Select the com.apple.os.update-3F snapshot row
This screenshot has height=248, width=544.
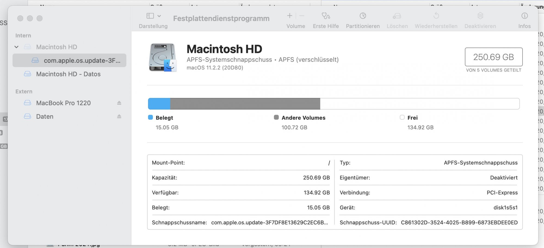pyautogui.click(x=69, y=60)
